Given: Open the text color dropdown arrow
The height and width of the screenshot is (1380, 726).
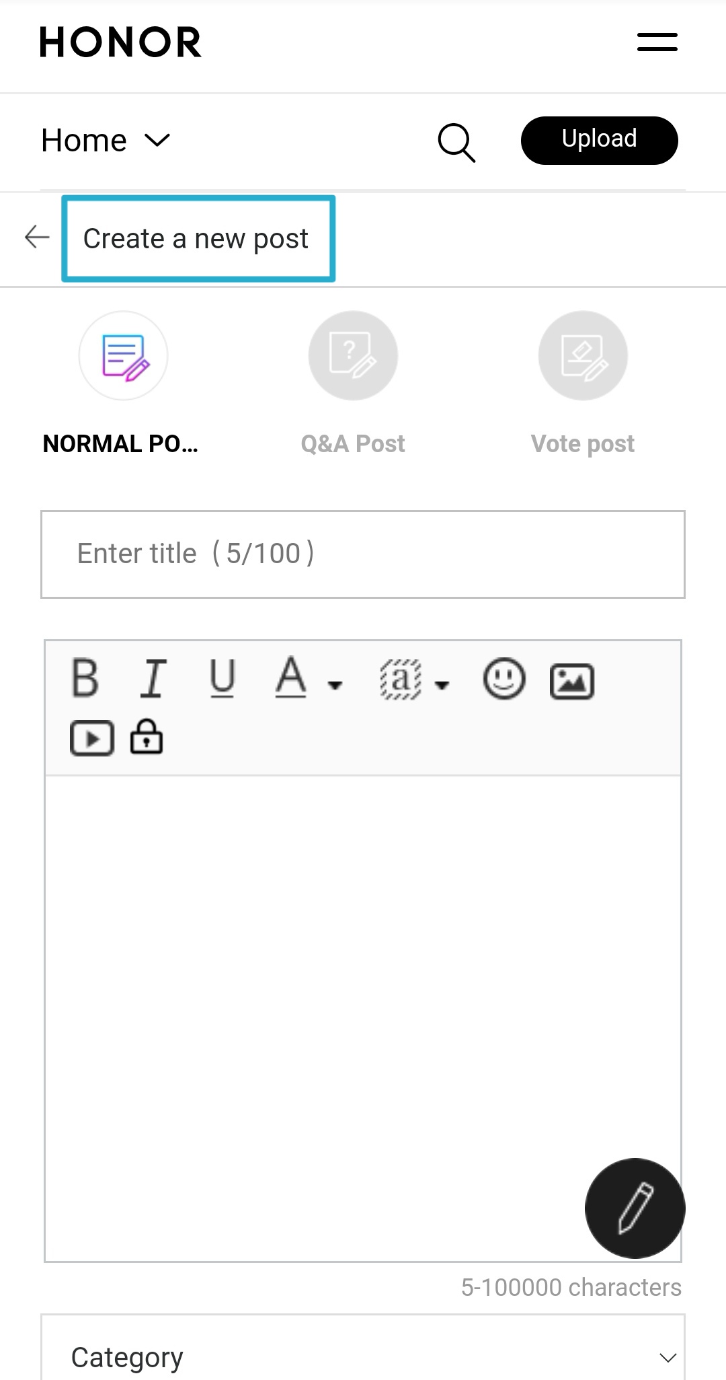Looking at the screenshot, I should [334, 686].
